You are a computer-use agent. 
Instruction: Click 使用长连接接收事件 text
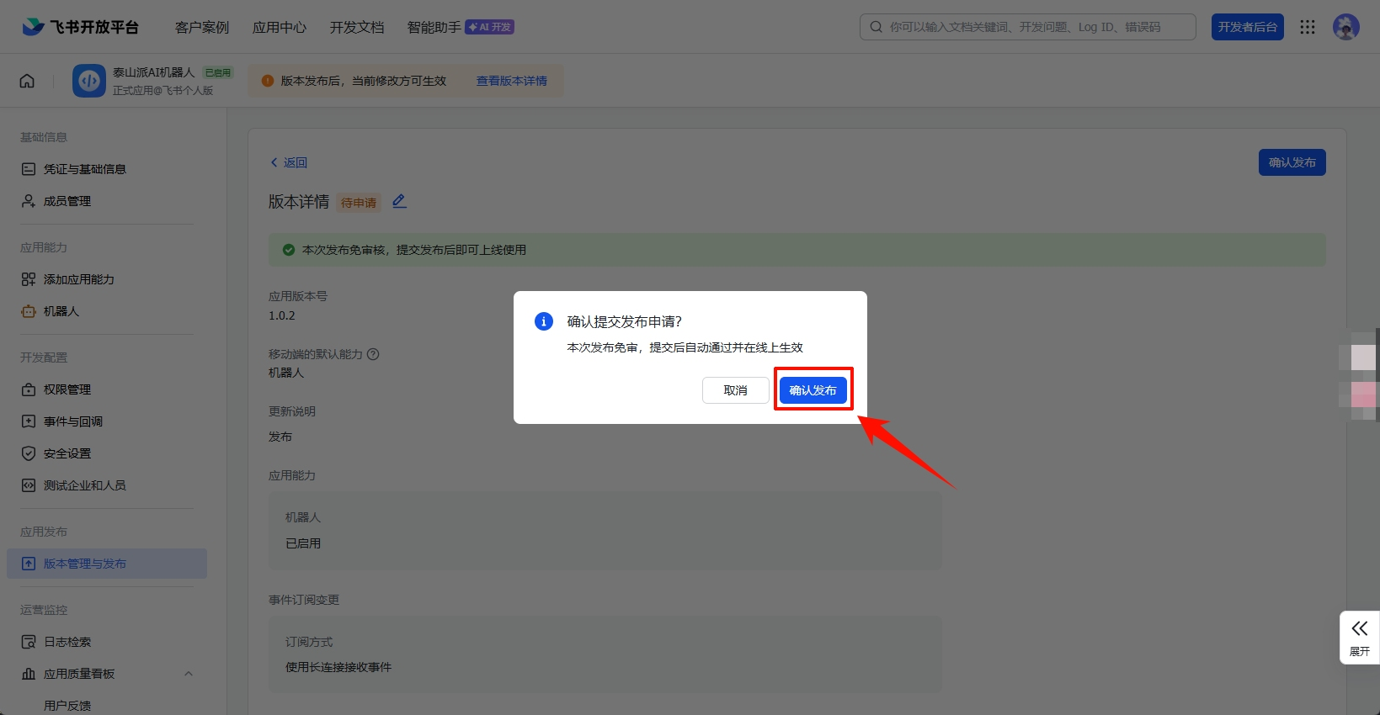point(338,667)
